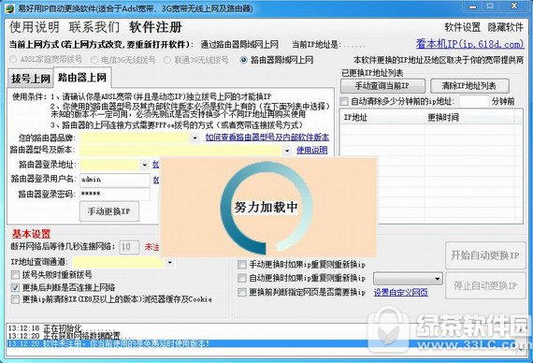
Task: Expand IP地址查询通道 dropdown
Action: (170, 262)
